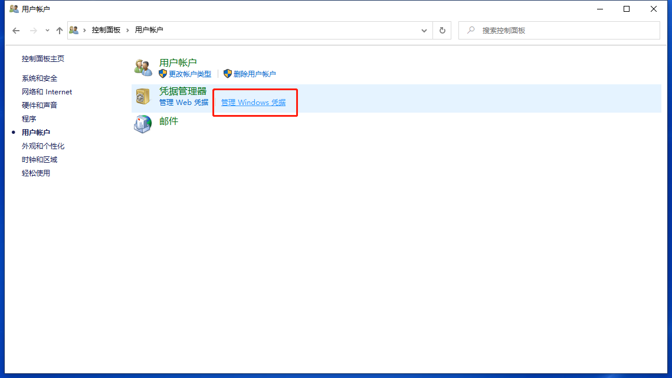Open the address bar dropdown chevron
Viewport: 672px width, 378px height.
click(x=424, y=30)
